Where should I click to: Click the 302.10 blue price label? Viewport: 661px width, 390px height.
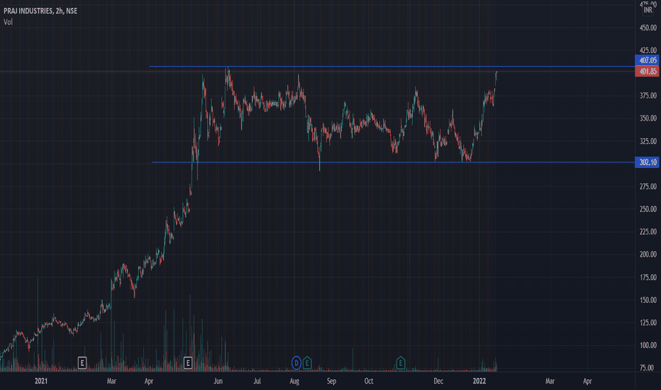pos(647,162)
